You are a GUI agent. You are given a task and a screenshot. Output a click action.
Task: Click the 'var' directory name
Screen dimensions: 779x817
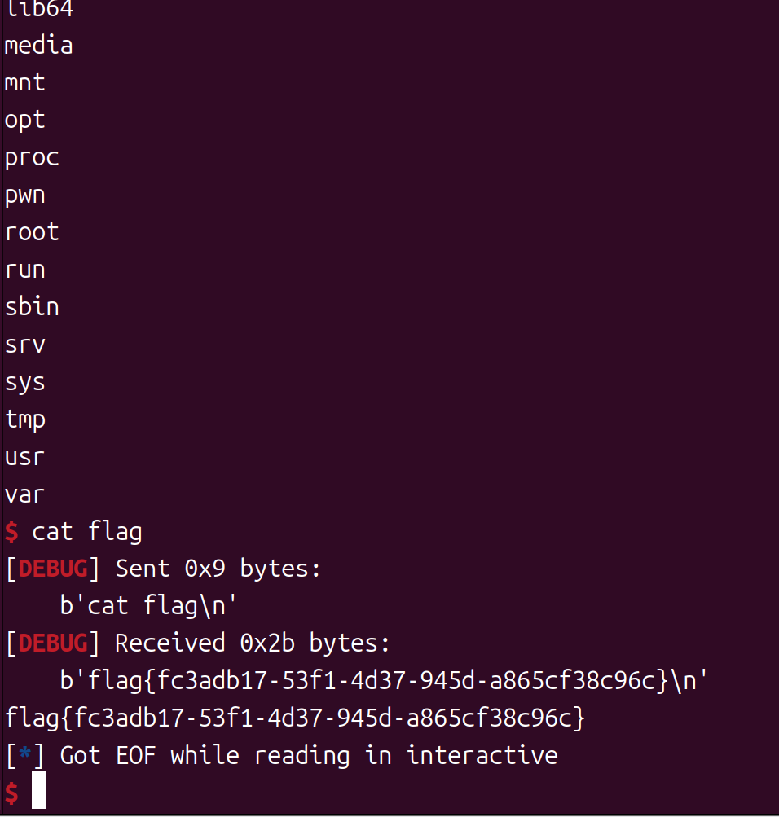(x=24, y=494)
